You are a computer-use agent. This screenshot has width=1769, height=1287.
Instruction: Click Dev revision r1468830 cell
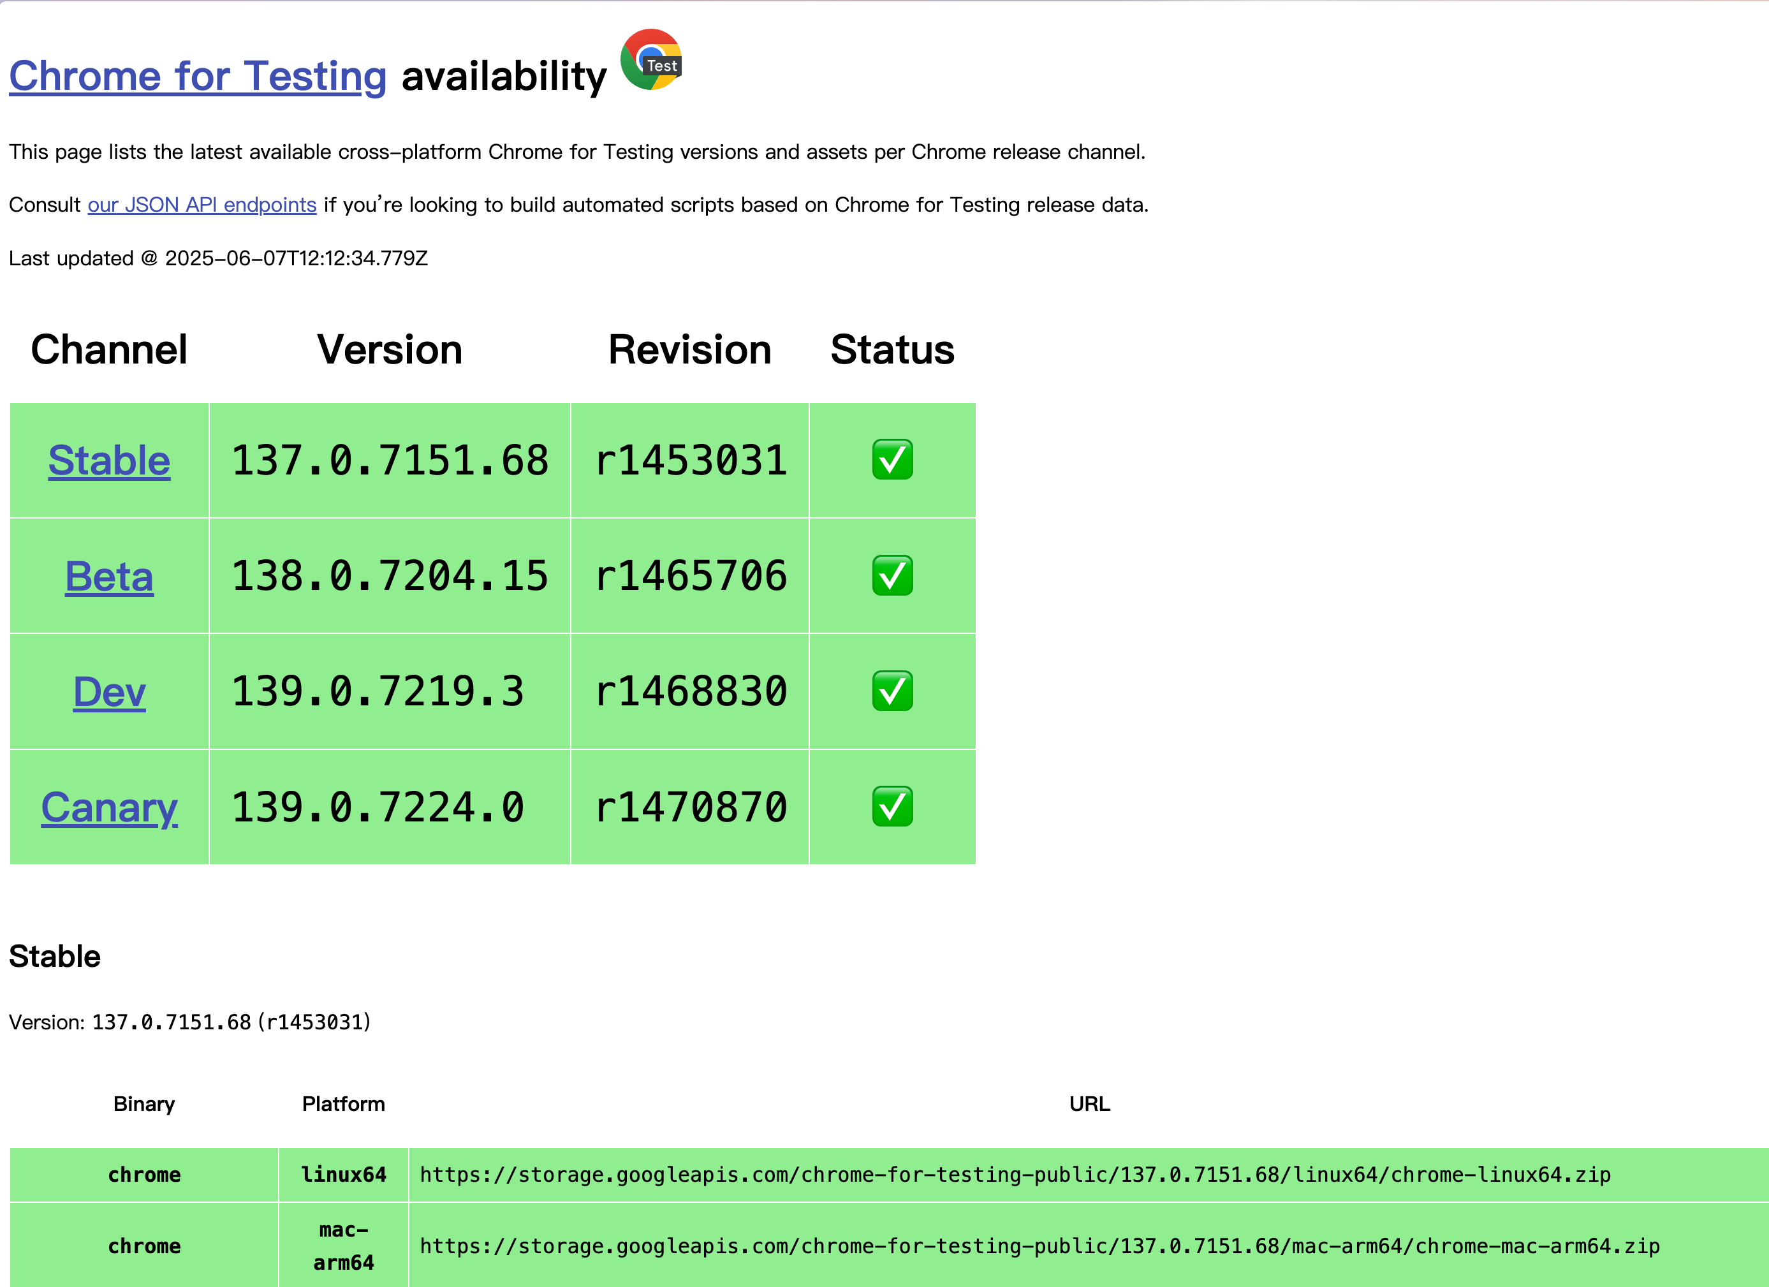click(690, 692)
